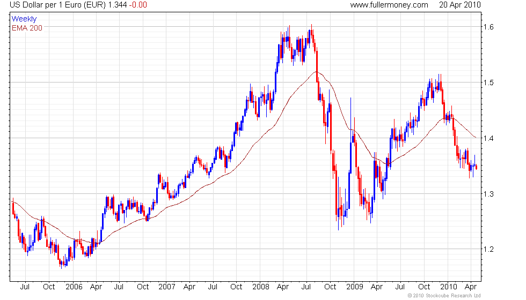Click the date '20 Apr 2010'
Image resolution: width=526 pixels, height=300 pixels.
(x=460, y=5)
